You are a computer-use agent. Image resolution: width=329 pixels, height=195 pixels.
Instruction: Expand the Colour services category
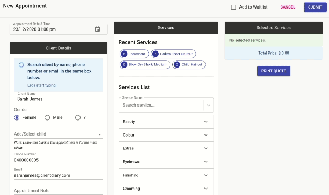pos(166,135)
